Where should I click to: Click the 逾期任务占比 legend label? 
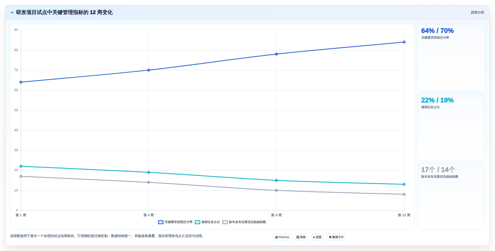click(x=211, y=222)
